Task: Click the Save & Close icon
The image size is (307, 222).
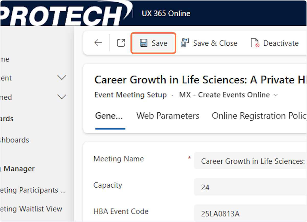Action: coord(184,43)
